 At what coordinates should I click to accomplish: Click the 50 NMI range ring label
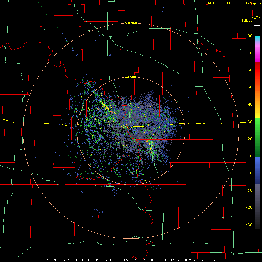click(131, 77)
